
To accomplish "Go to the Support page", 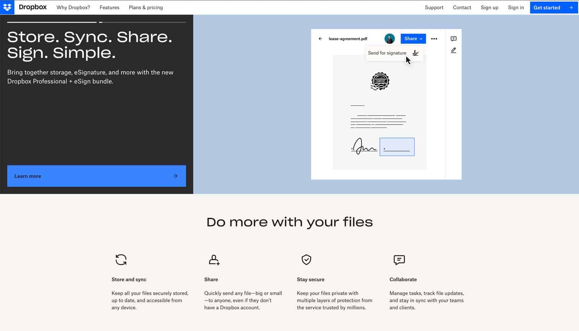I will [434, 8].
